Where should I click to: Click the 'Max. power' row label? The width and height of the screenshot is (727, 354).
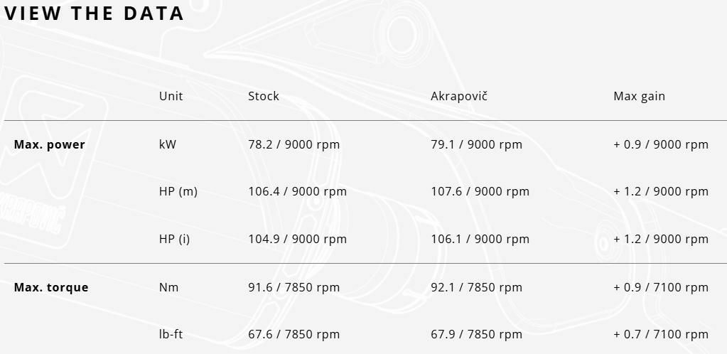[x=50, y=144]
